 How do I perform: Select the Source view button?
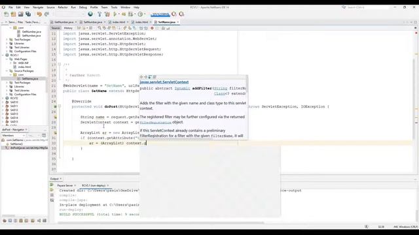pyautogui.click(x=56, y=28)
